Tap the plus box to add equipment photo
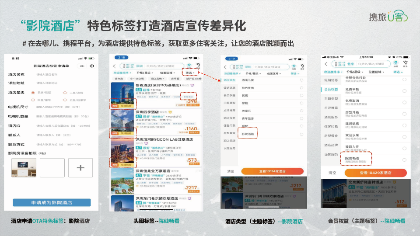This screenshot has width=420, height=236. tap(80, 168)
